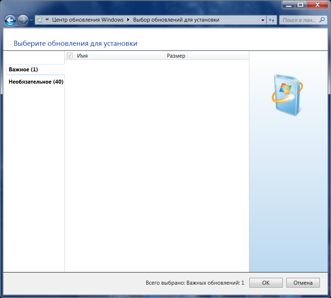Toggle the select-all checkbox in header
The height and width of the screenshot is (298, 331).
point(70,55)
